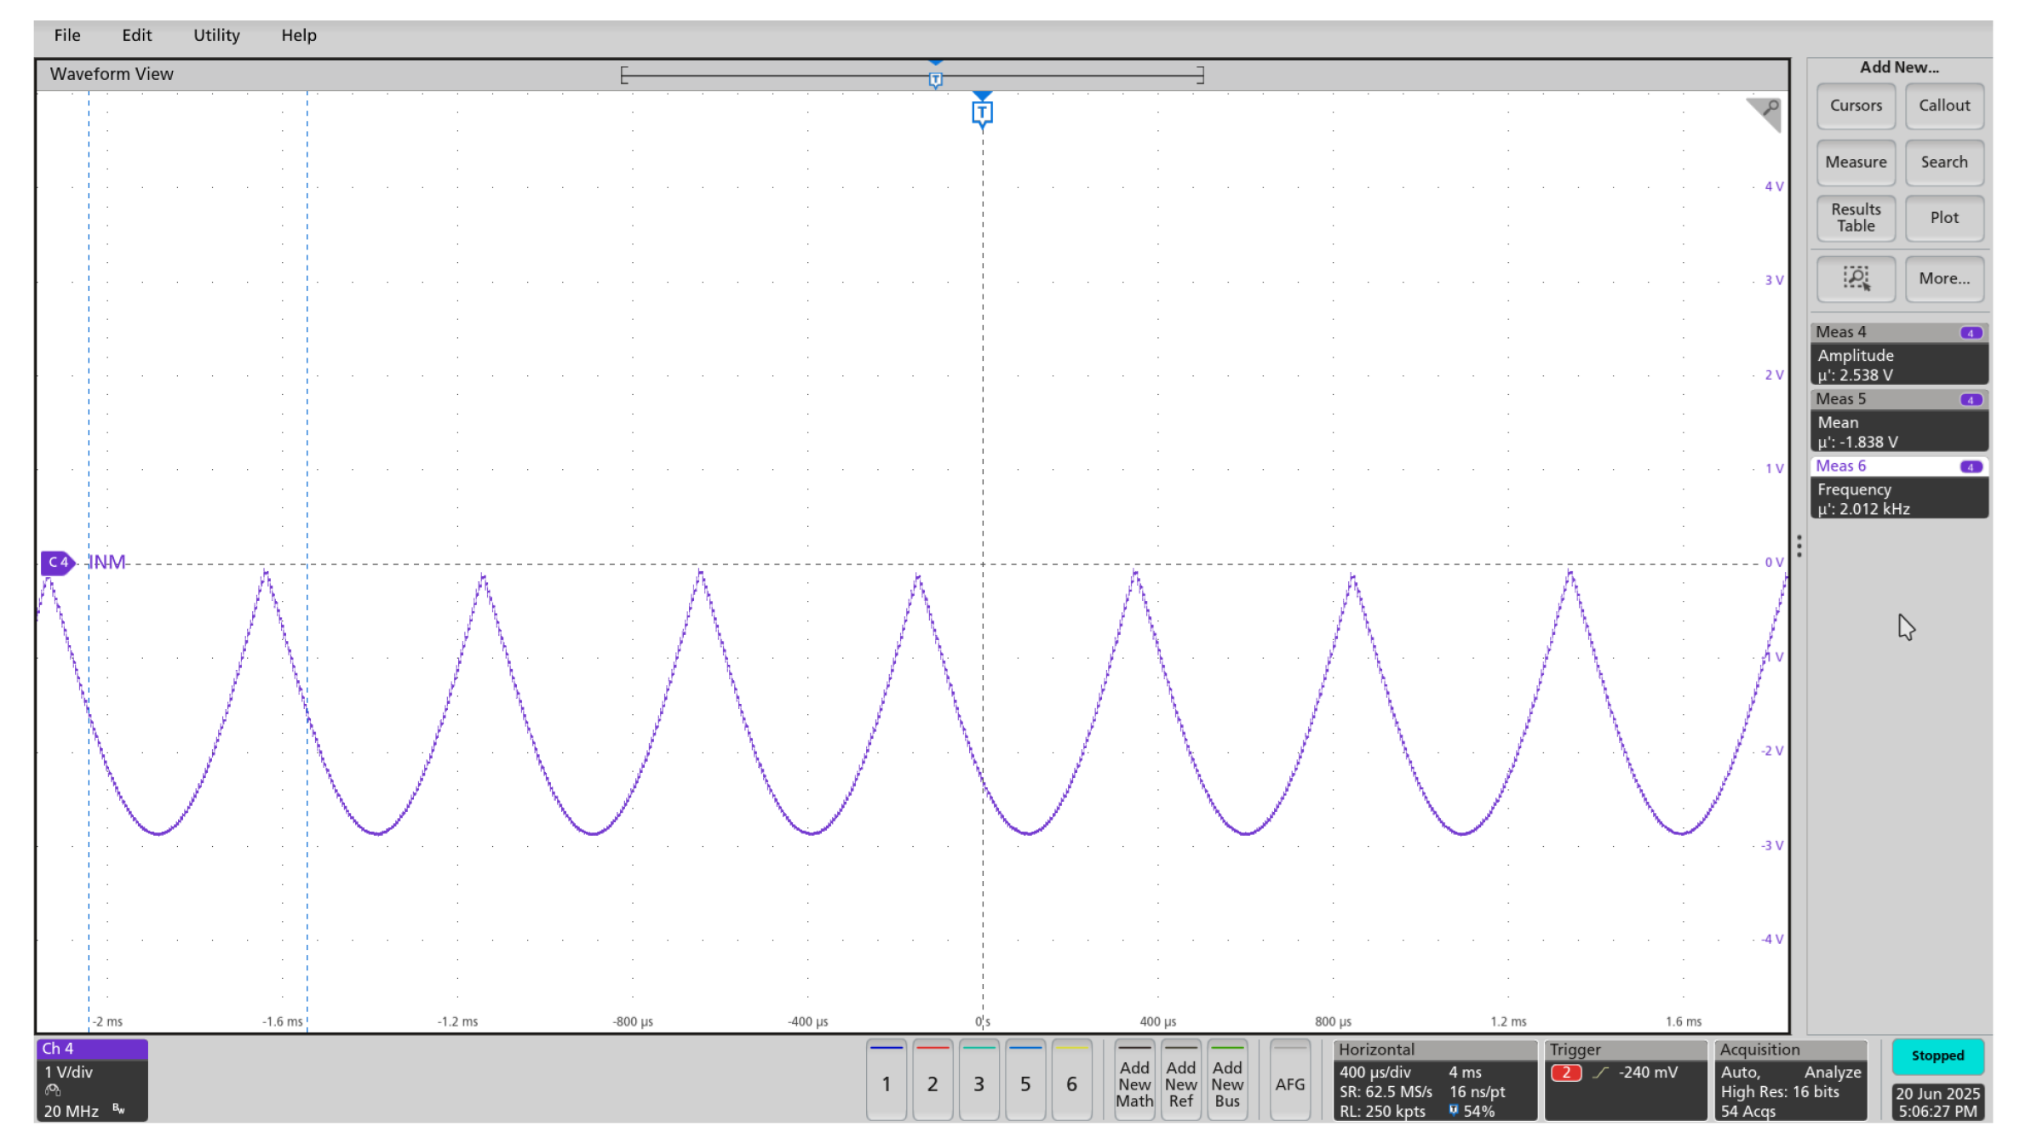Expand the More... options

[1943, 278]
